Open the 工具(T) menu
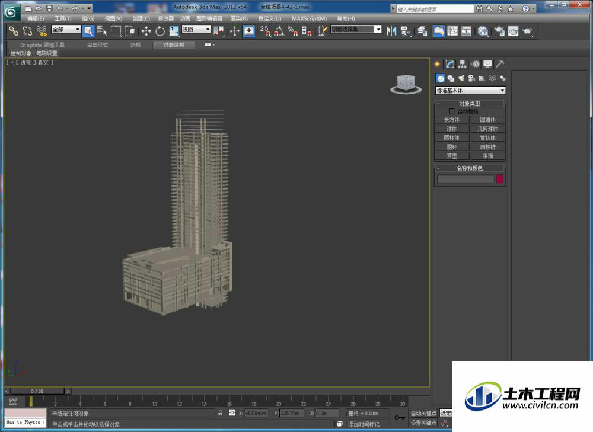This screenshot has width=593, height=432. (63, 18)
